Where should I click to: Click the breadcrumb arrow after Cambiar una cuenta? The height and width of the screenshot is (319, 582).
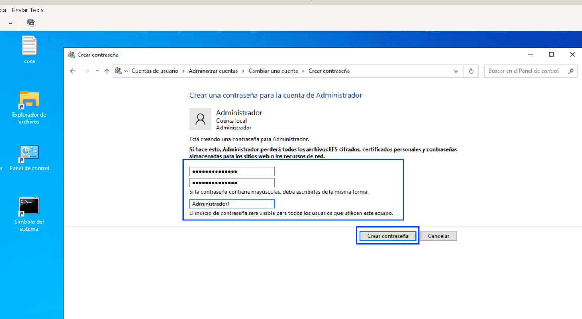303,71
